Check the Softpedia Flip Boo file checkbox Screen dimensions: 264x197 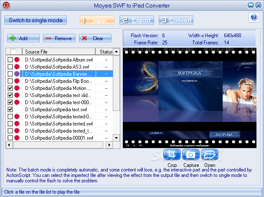click(x=10, y=81)
